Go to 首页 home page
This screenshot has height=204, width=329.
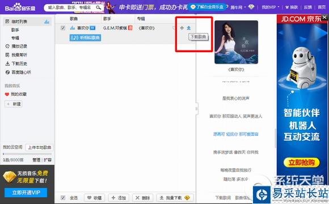pyautogui.click(x=322, y=7)
